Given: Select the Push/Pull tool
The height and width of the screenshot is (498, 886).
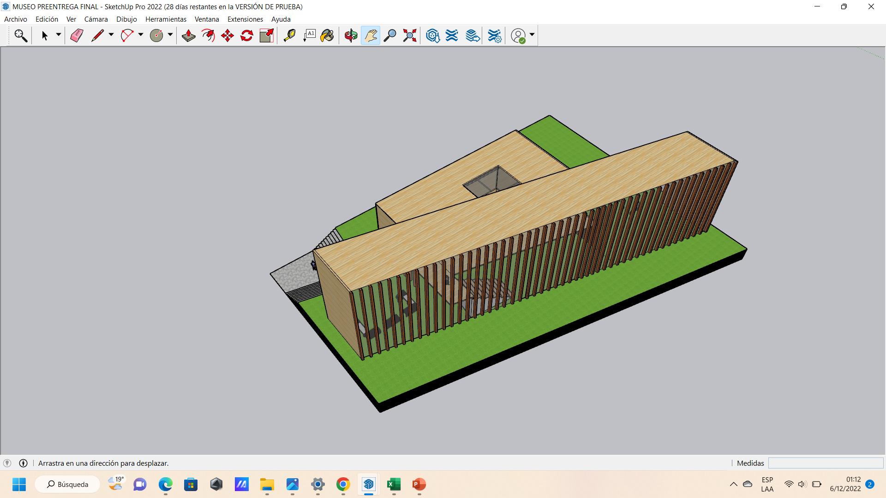Looking at the screenshot, I should [x=188, y=36].
